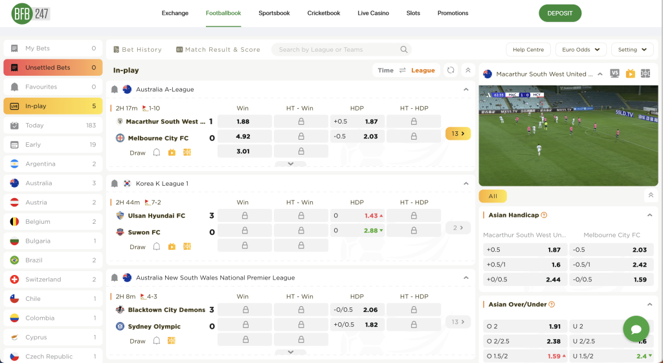Open the Help Centre
Screen dimensions: 663x363
point(528,49)
